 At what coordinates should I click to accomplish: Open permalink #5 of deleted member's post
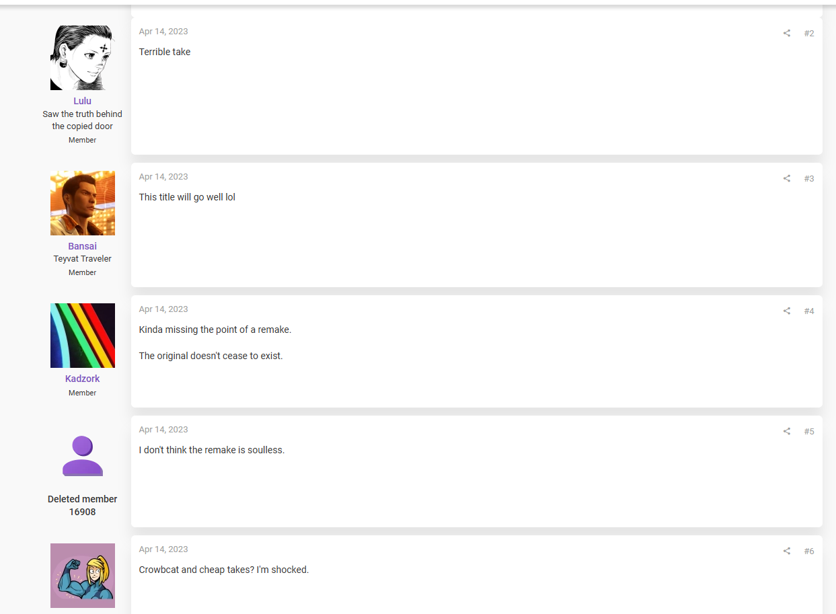(x=809, y=431)
